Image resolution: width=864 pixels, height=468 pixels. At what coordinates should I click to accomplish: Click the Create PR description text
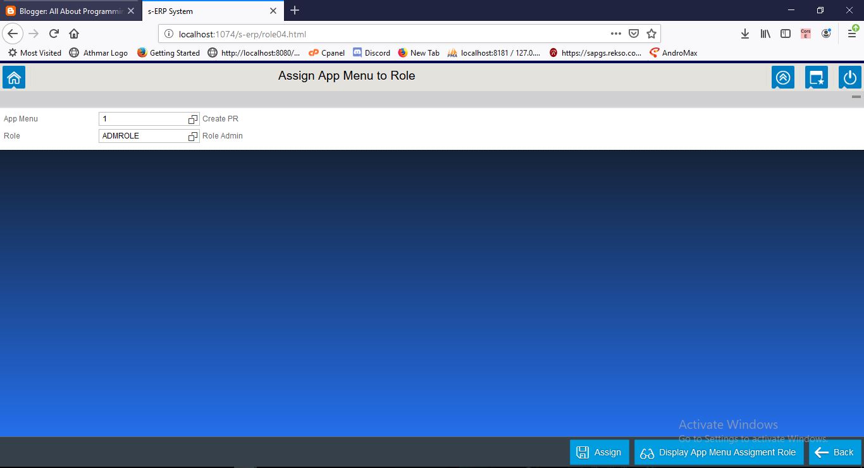click(x=220, y=119)
